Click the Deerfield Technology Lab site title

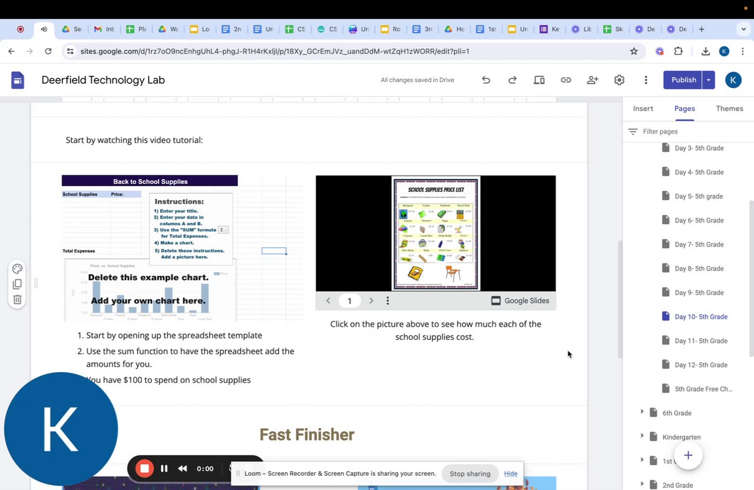point(103,80)
